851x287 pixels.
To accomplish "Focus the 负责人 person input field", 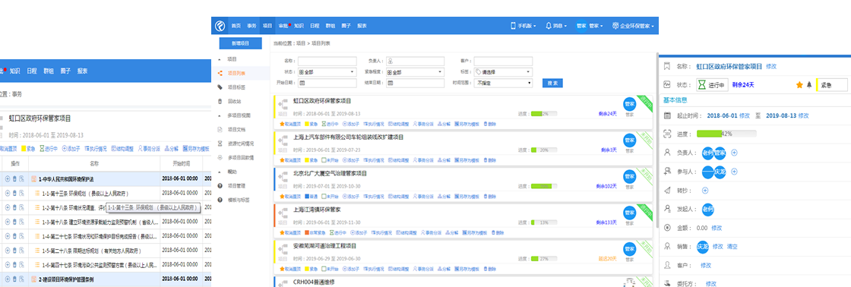I will click(x=415, y=61).
